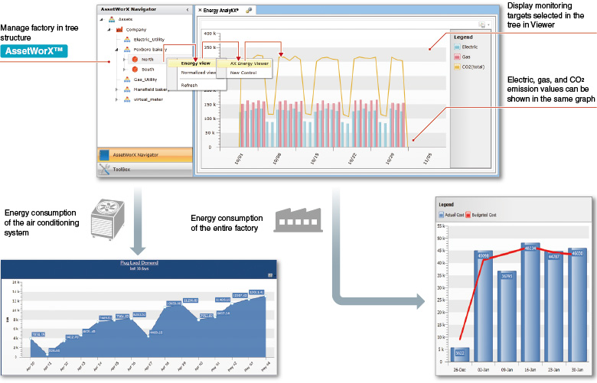
Task: Choose Normalized view in context menu
Action: [198, 73]
